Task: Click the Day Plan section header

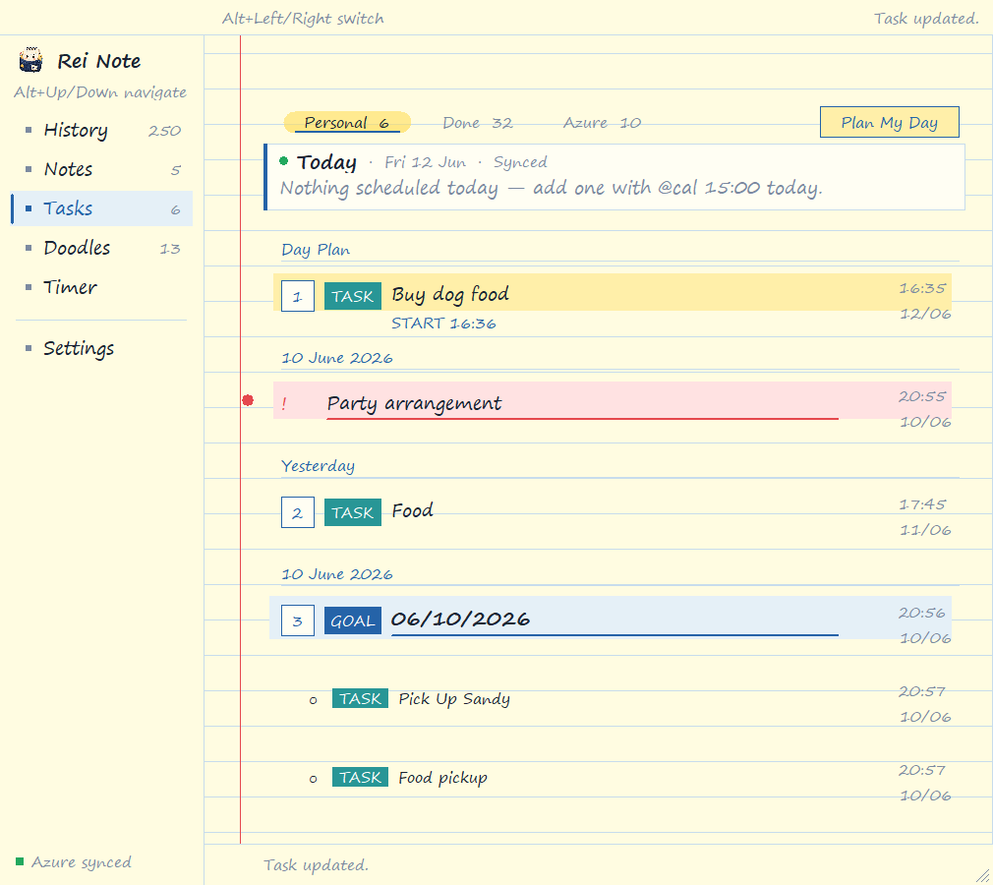Action: pos(316,250)
